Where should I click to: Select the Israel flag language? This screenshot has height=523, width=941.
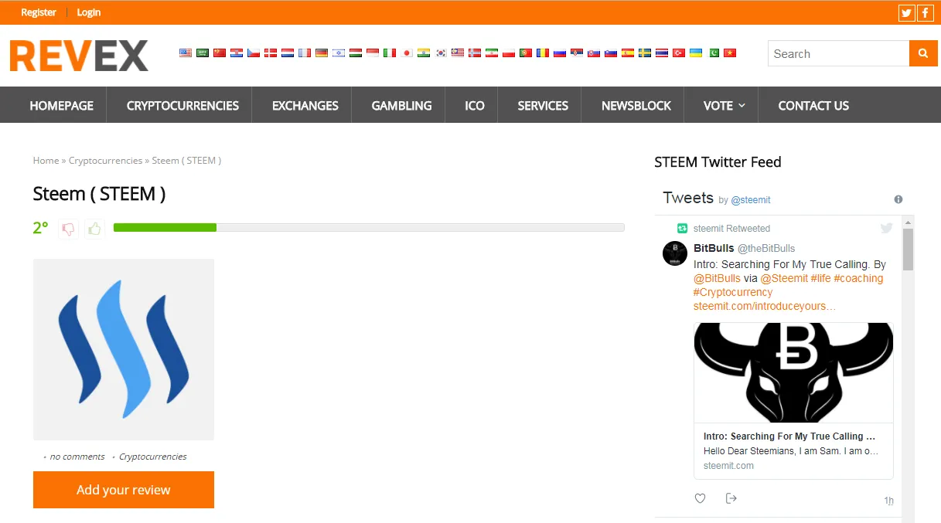coord(339,53)
